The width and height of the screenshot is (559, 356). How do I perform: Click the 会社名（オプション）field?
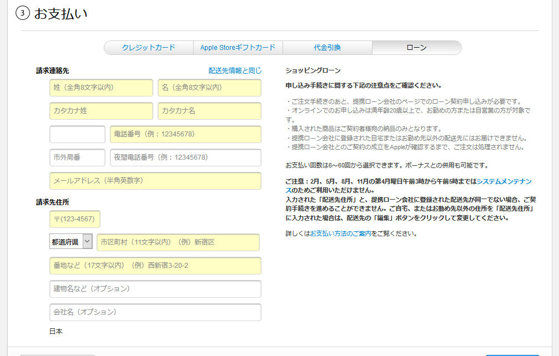point(155,312)
